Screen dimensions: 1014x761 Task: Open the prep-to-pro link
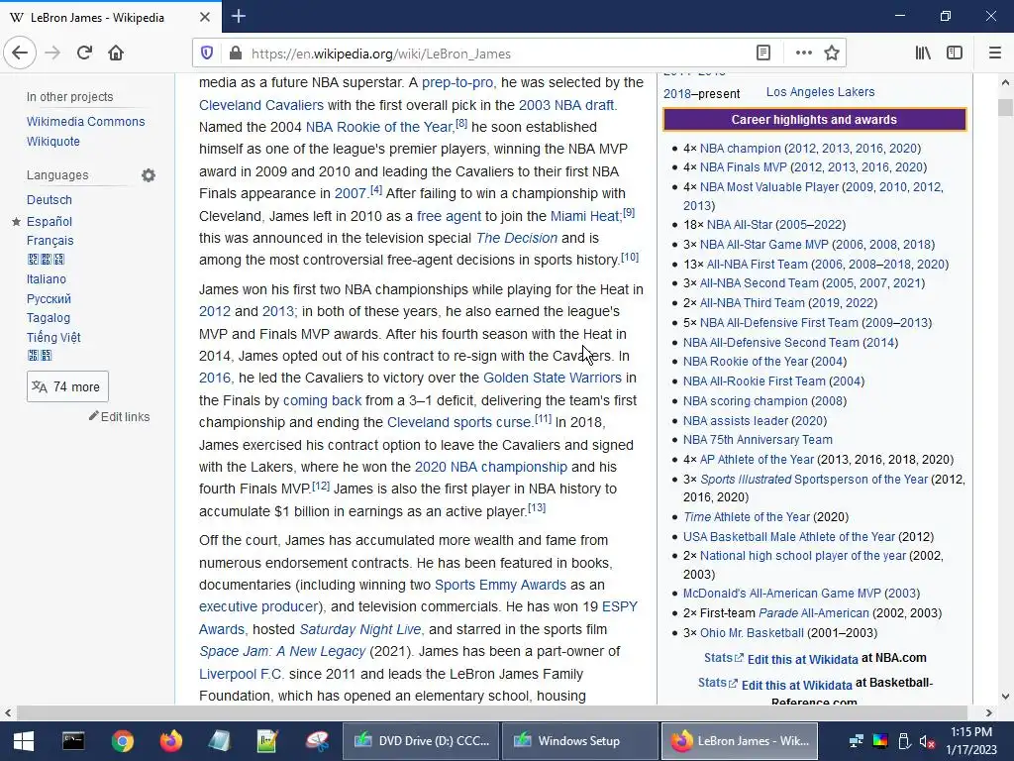coord(457,83)
